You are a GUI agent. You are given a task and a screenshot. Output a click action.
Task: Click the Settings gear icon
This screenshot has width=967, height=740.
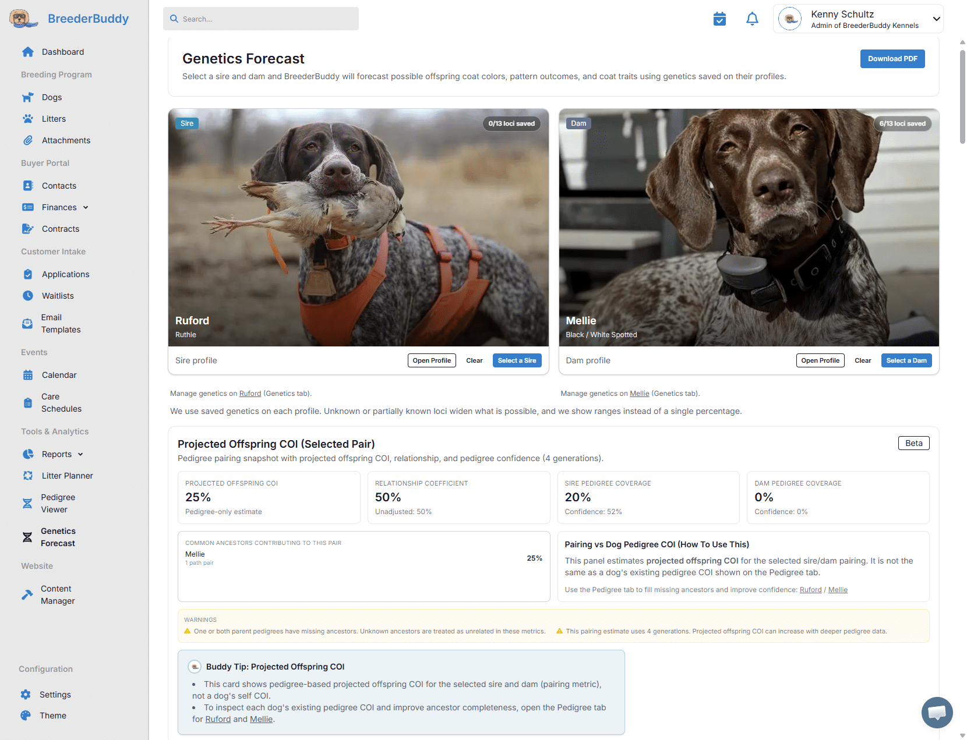coord(26,695)
